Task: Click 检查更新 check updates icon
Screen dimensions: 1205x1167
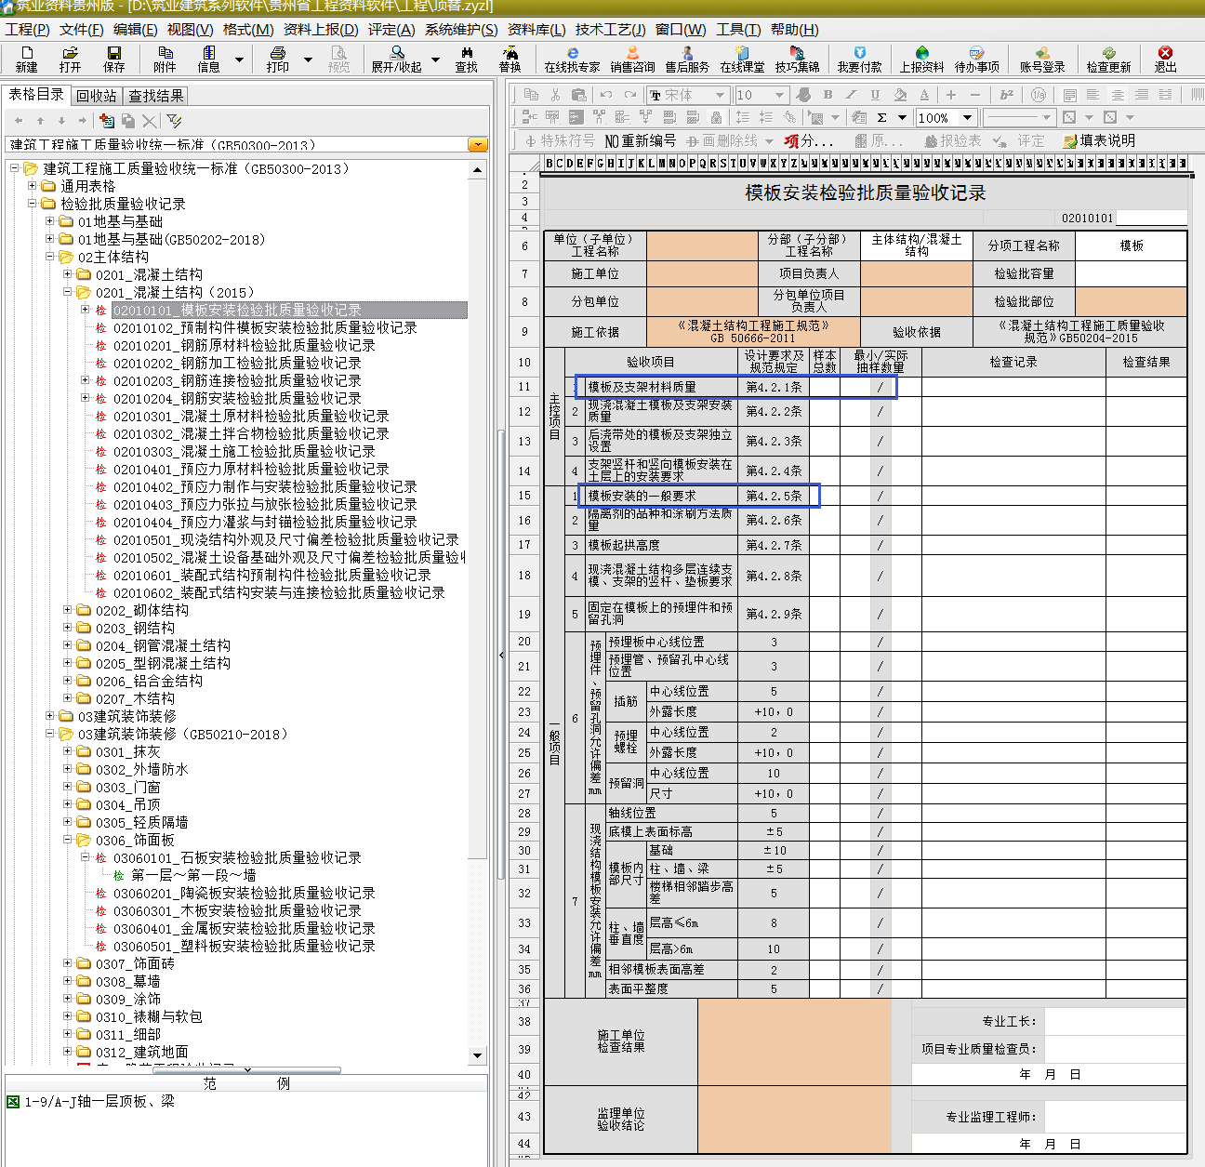Action: (x=1108, y=59)
